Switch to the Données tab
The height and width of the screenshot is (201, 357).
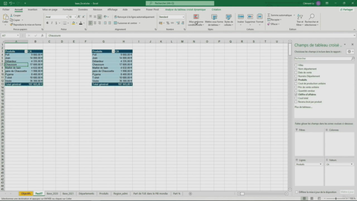(x=83, y=9)
